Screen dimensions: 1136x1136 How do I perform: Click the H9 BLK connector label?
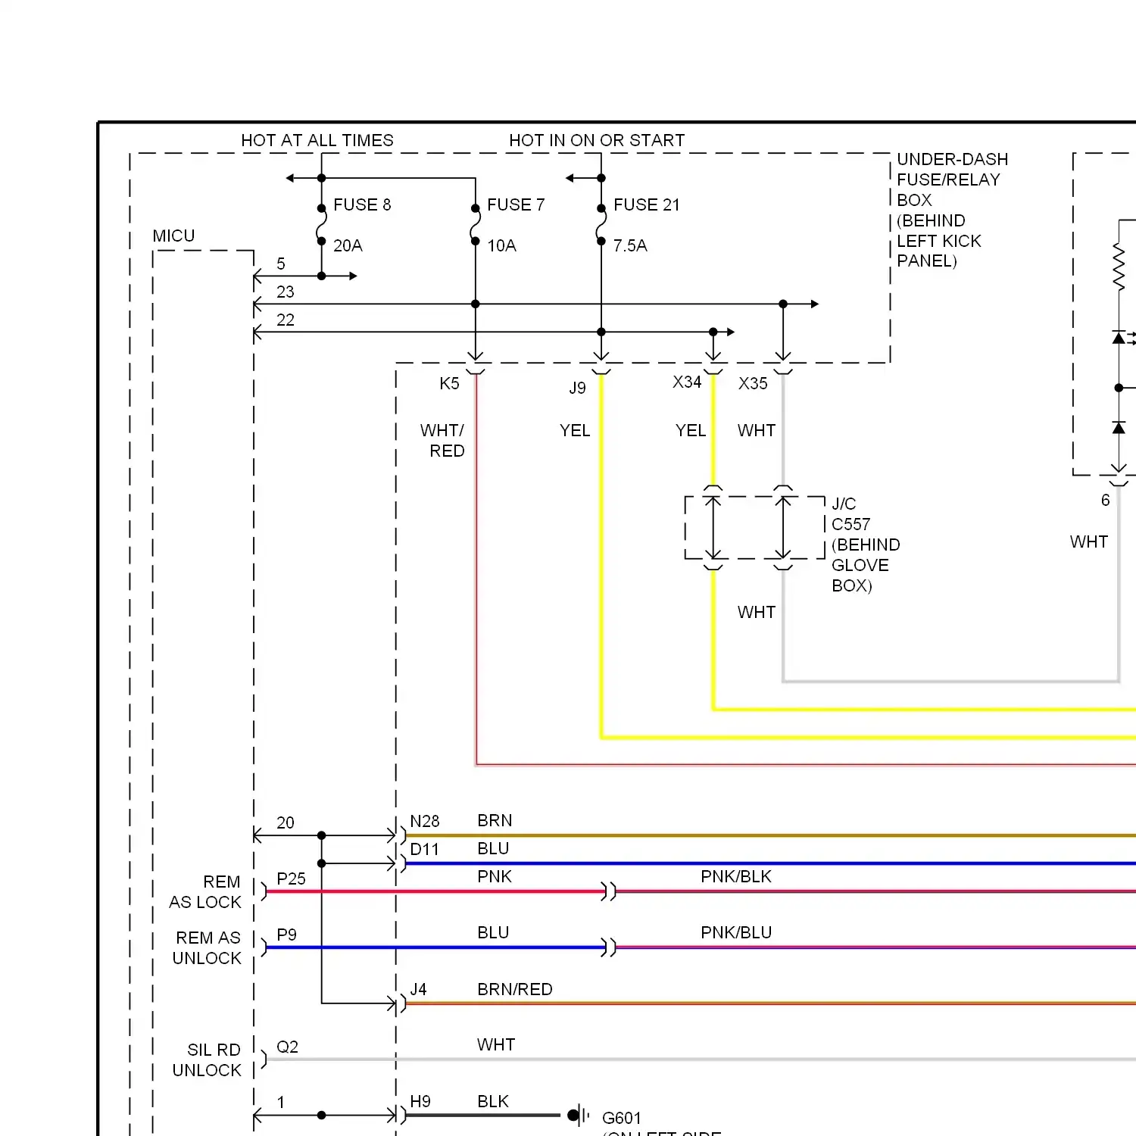pos(420,1101)
